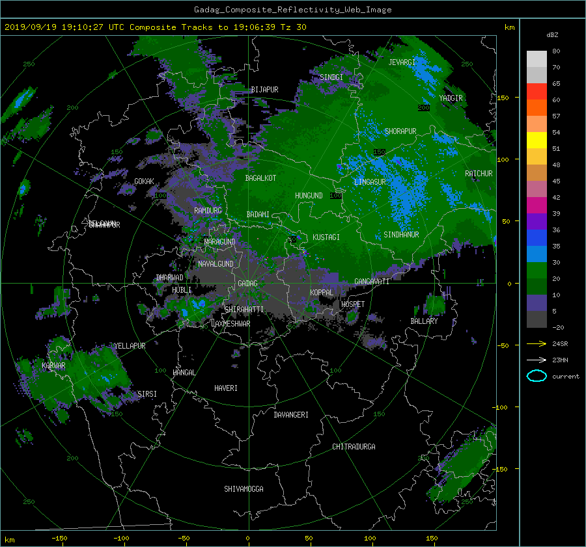Click the LAXMESHWAR city label
The height and width of the screenshot is (547, 586).
point(231,324)
